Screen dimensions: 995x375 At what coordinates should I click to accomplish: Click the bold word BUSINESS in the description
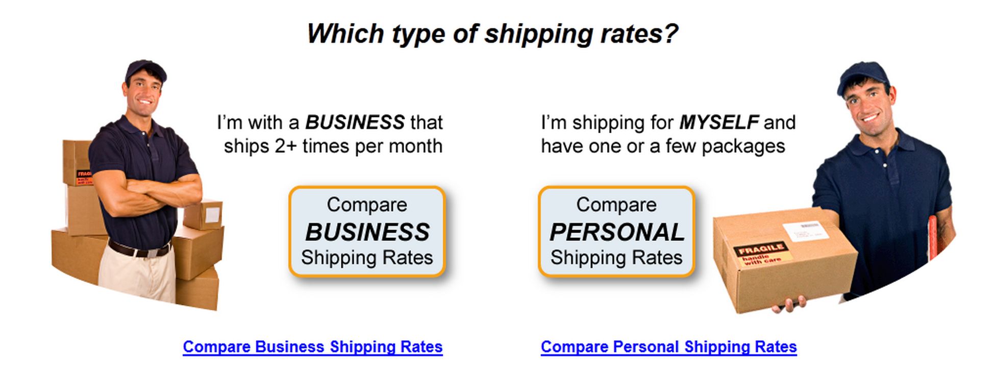pos(355,122)
